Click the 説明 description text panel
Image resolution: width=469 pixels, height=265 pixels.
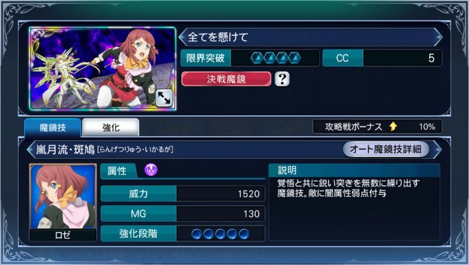(354, 202)
